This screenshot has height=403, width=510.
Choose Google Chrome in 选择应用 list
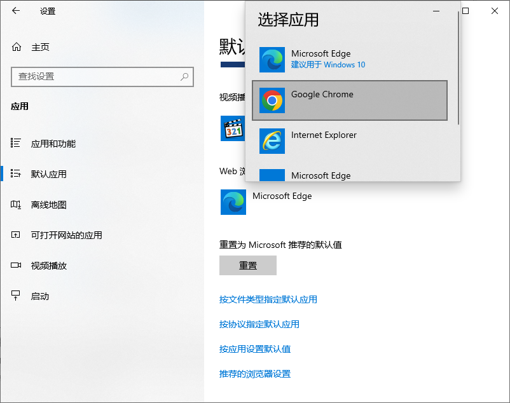tap(350, 100)
